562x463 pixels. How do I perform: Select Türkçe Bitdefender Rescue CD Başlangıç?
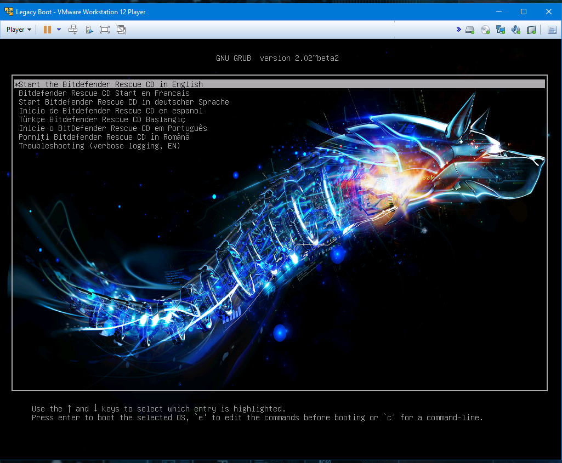click(x=102, y=119)
